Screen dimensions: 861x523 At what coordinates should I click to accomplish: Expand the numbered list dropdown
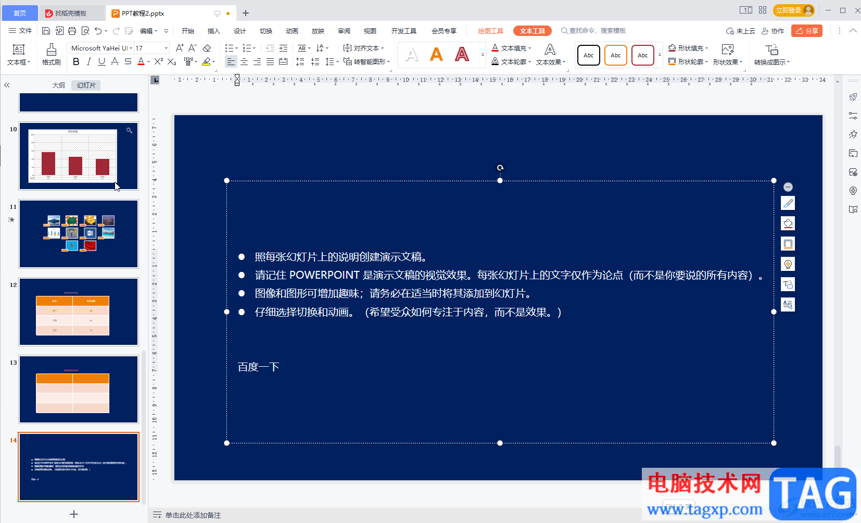pos(255,48)
